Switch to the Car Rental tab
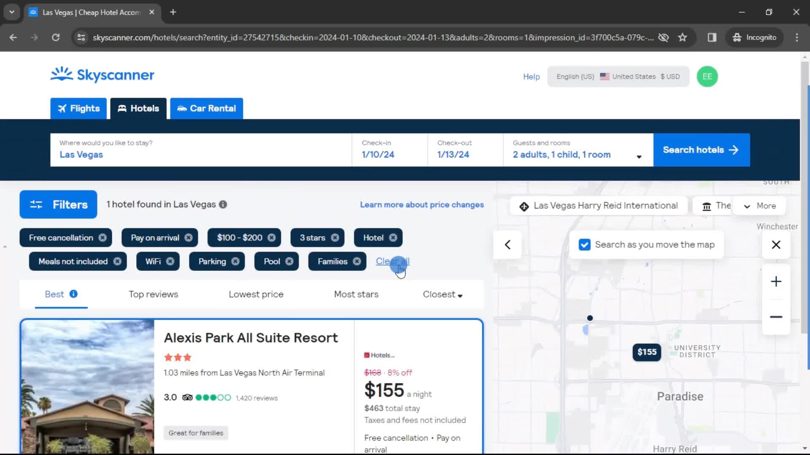 [206, 108]
